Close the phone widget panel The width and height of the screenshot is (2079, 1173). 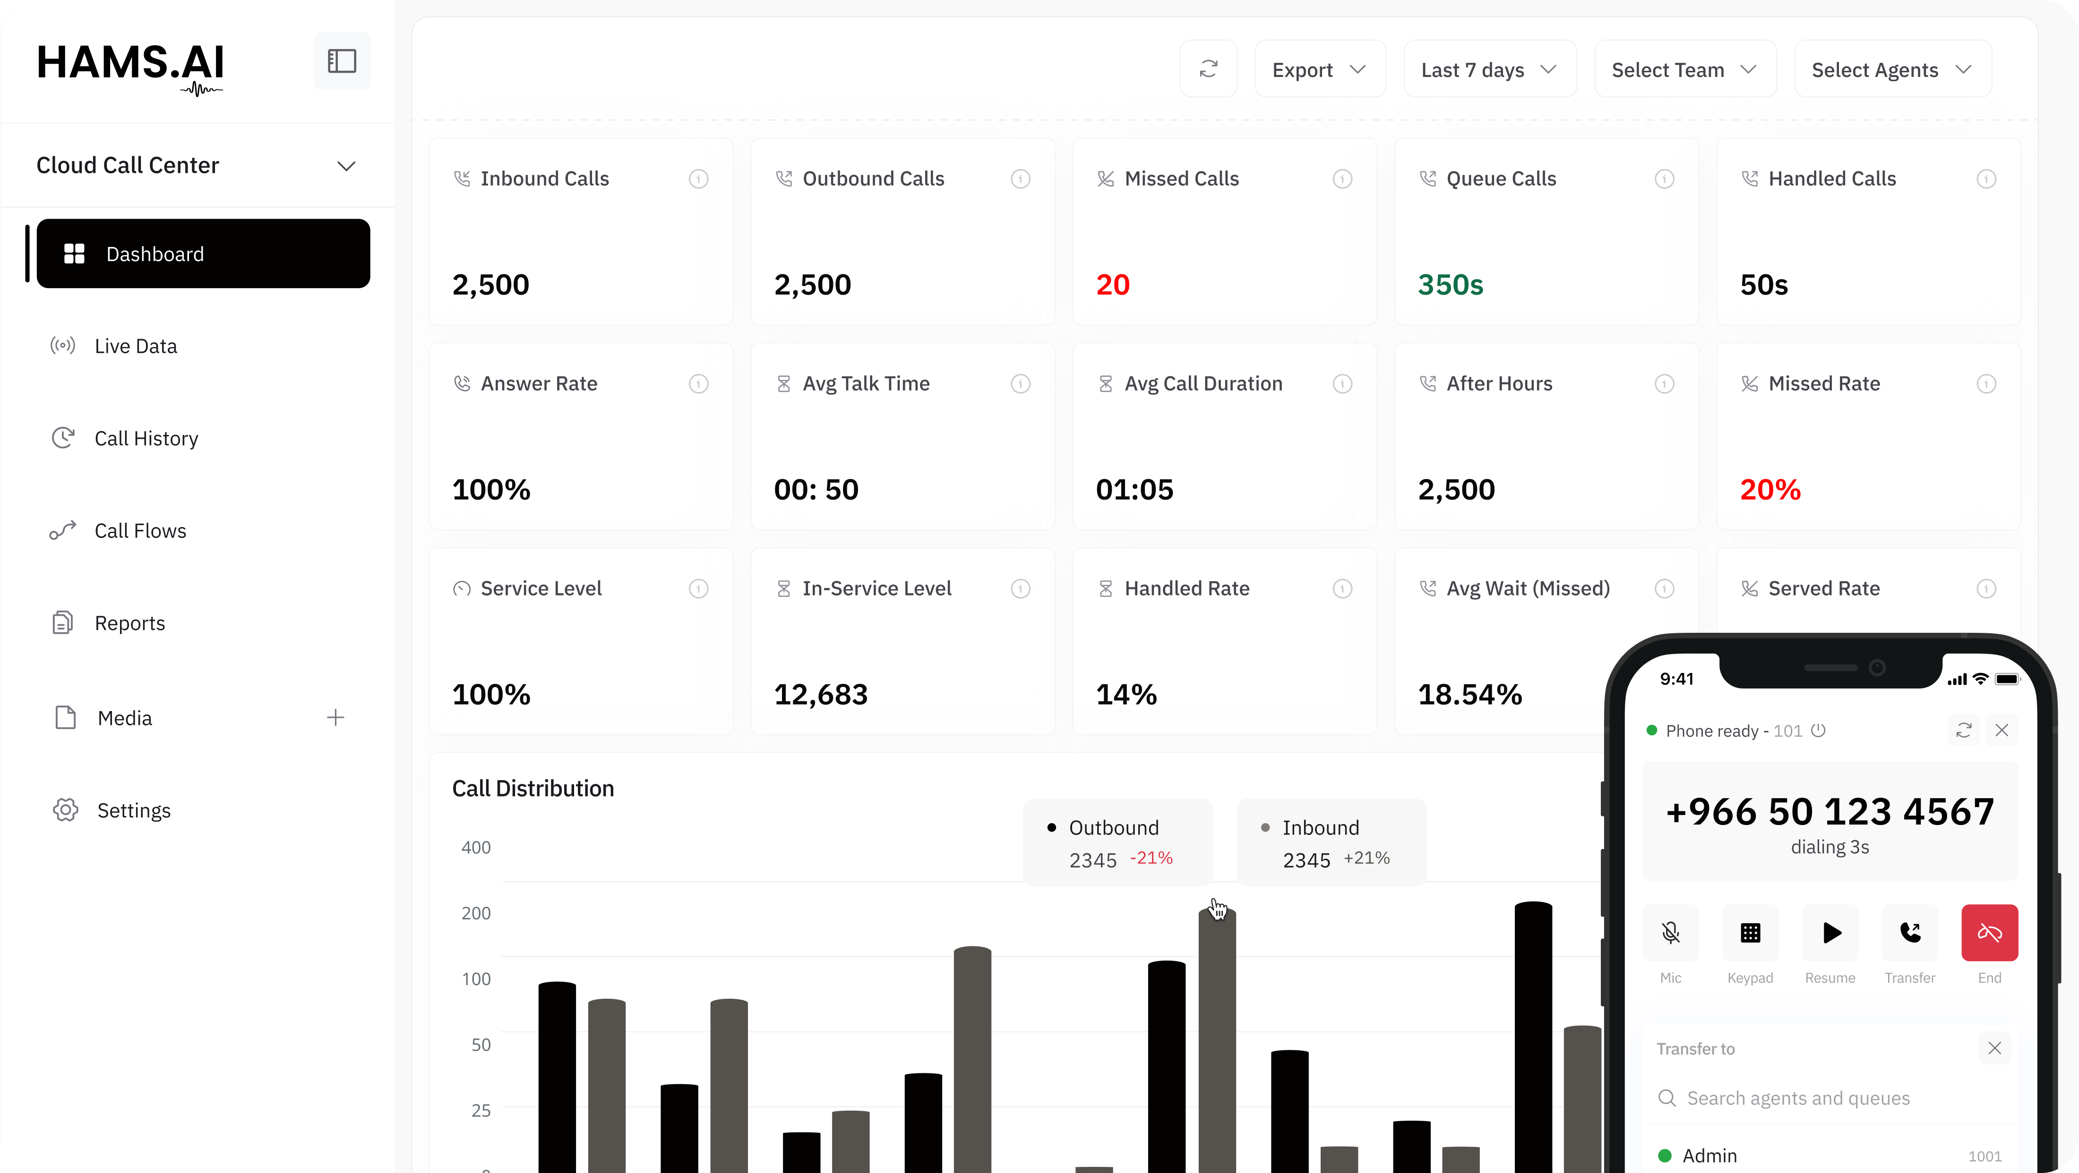[x=2002, y=730]
